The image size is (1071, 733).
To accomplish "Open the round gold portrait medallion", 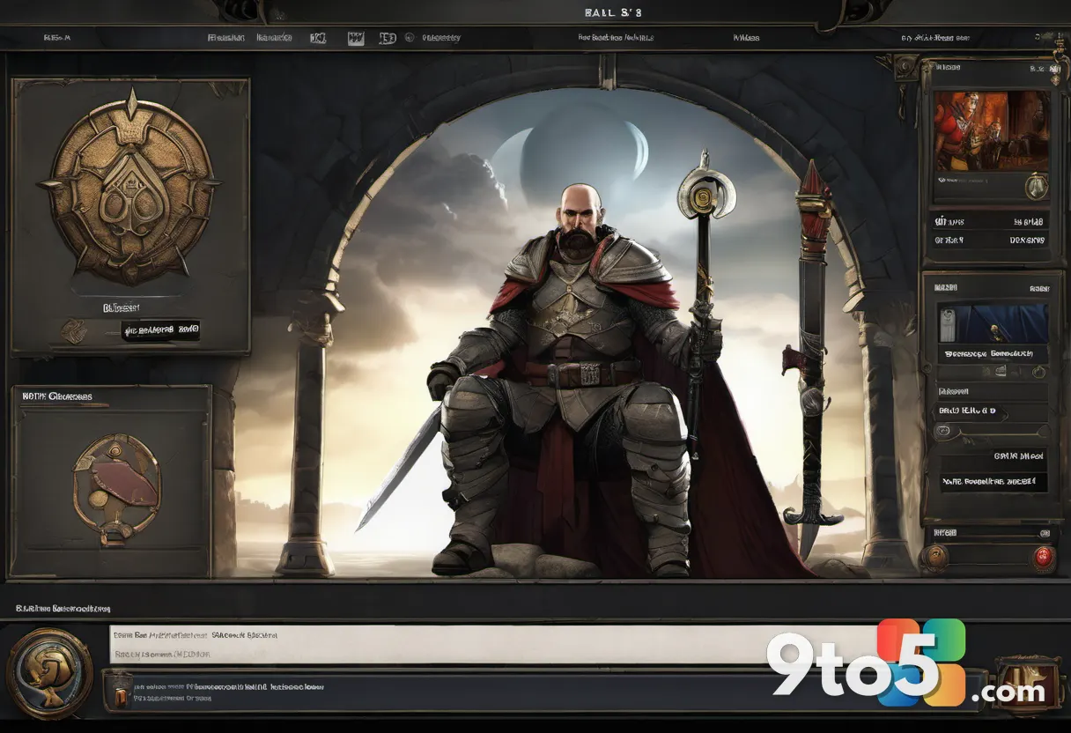I will coord(48,673).
